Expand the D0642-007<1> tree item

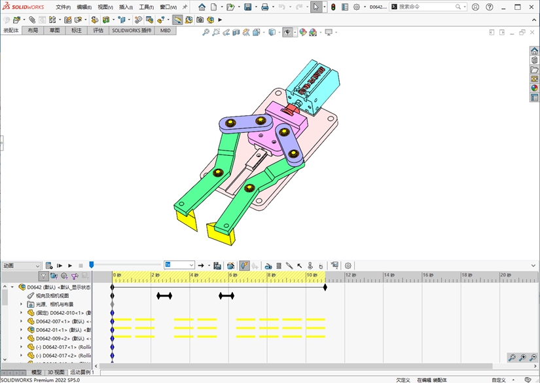[x=21, y=321]
